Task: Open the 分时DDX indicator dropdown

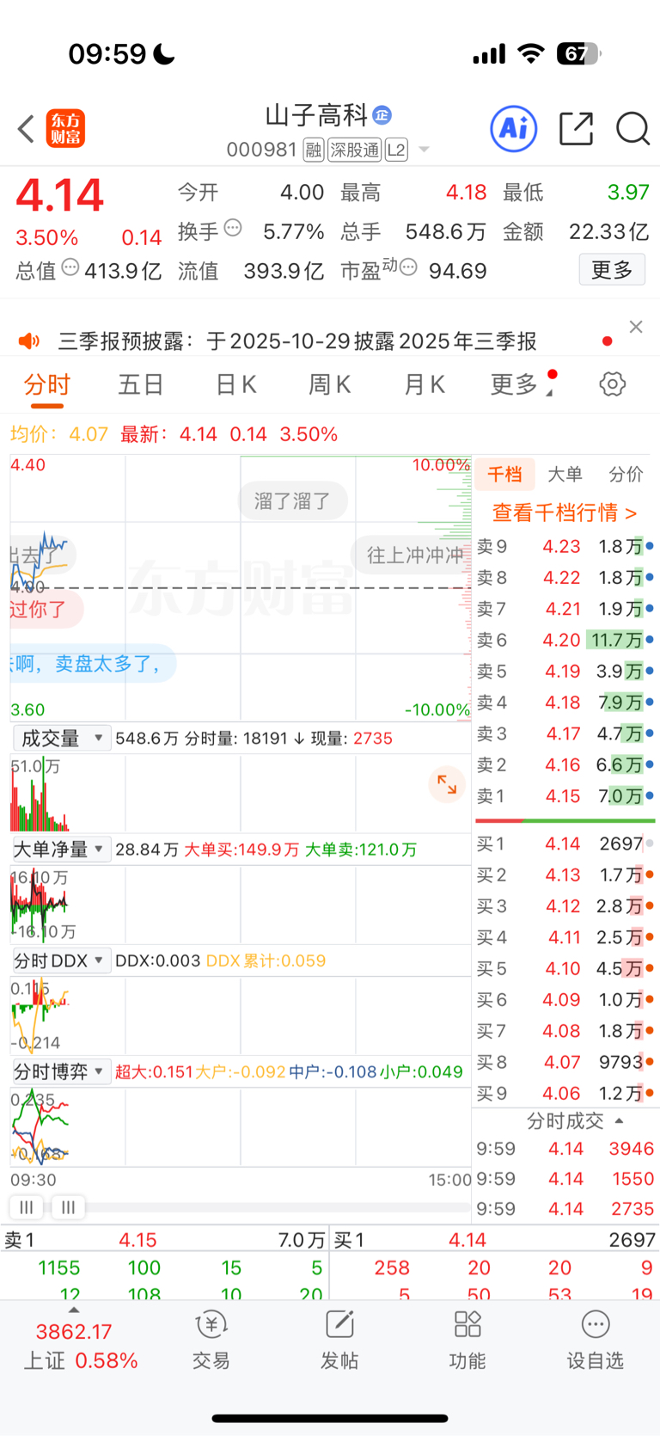Action: [x=62, y=960]
